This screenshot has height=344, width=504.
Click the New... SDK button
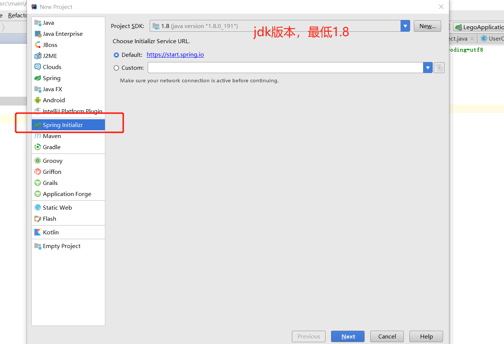tap(428, 26)
